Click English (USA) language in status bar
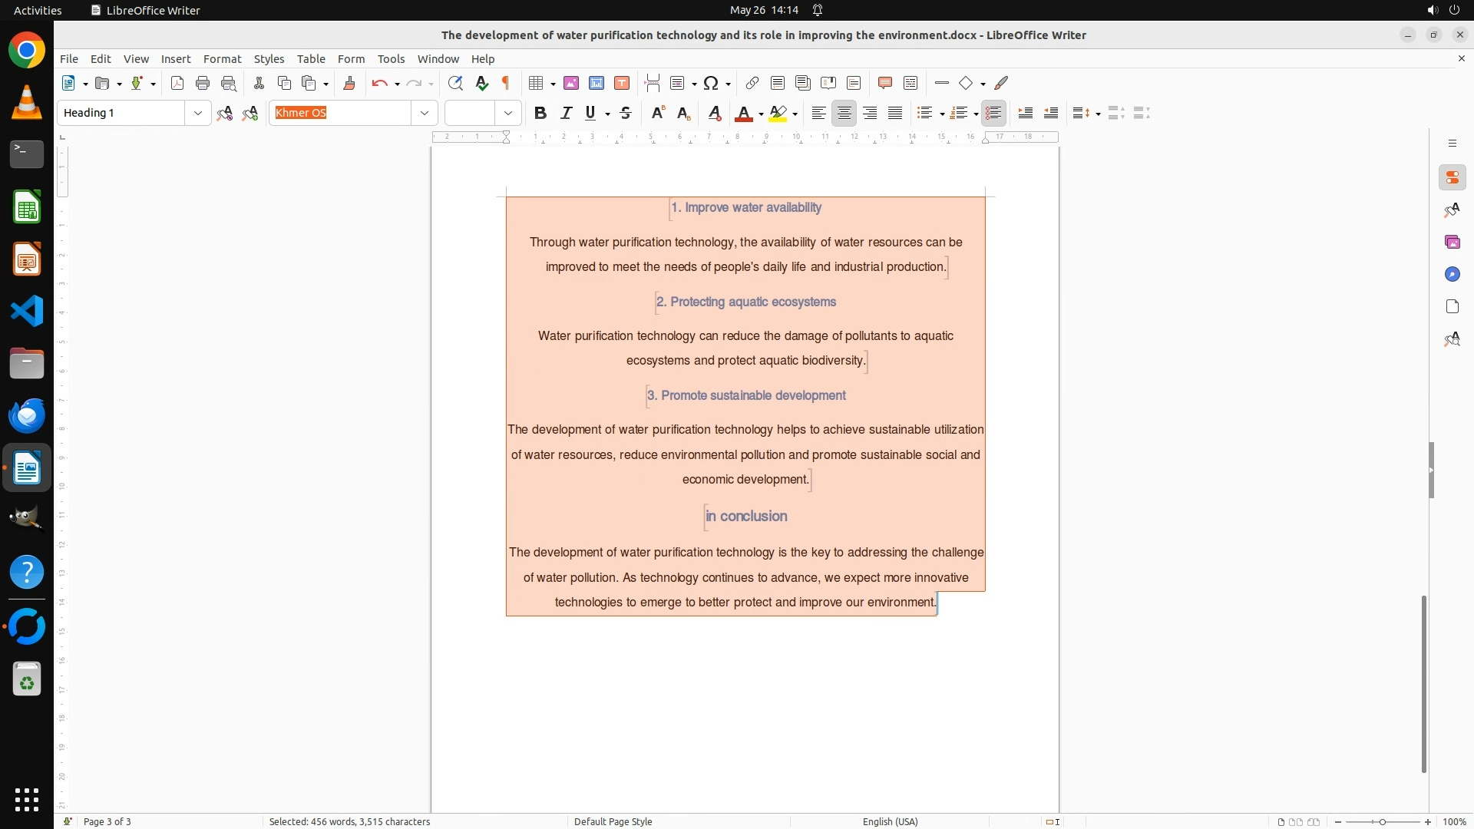The height and width of the screenshot is (829, 1474). point(890,822)
